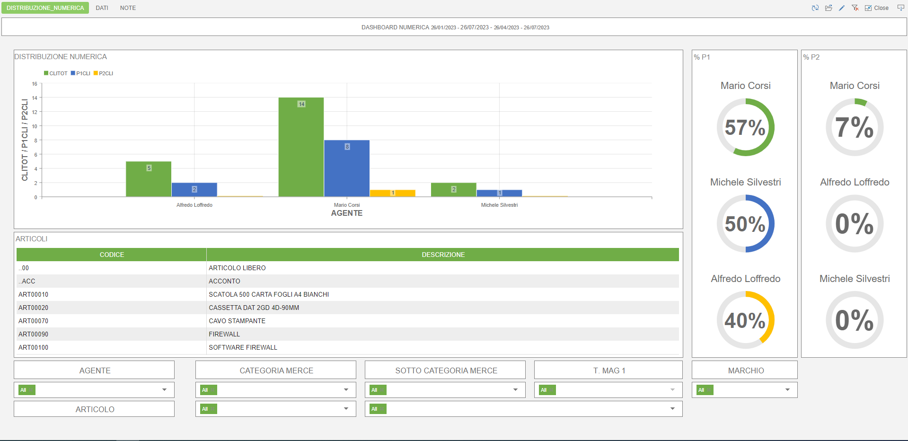
Task: Toggle the CLITOT series in chart legend
Action: [56, 73]
